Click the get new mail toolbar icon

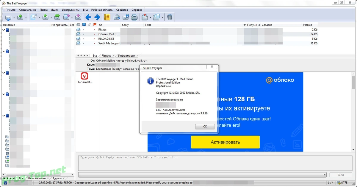point(8,17)
